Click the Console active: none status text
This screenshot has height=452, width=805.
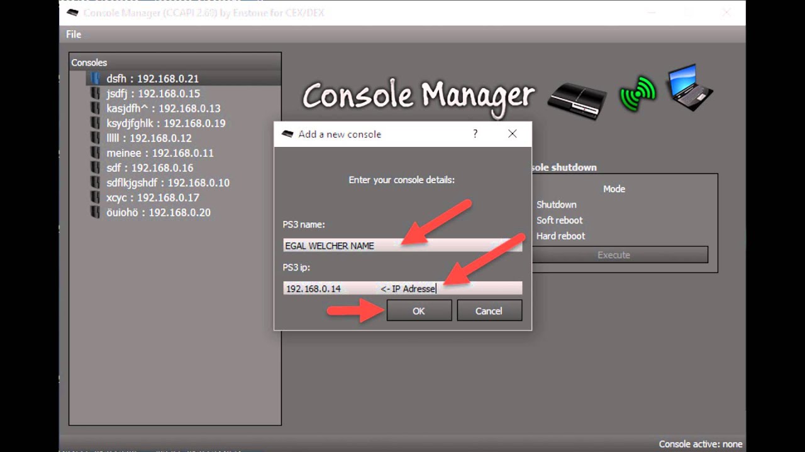(x=701, y=444)
